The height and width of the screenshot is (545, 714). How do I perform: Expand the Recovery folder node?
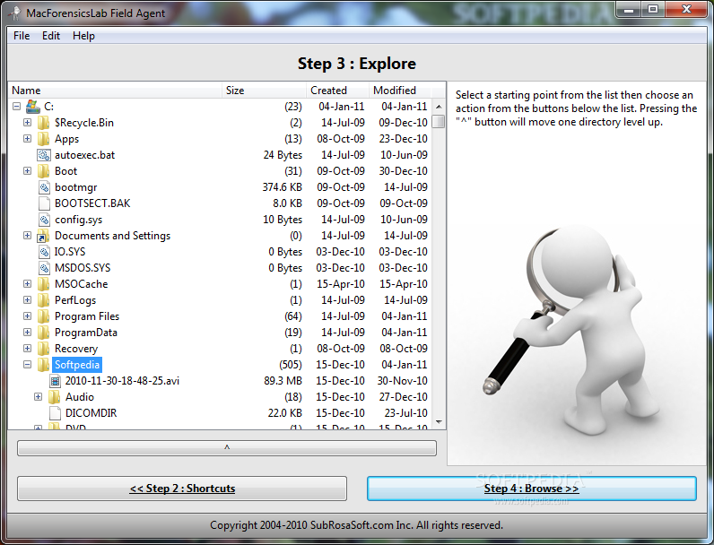click(27, 349)
